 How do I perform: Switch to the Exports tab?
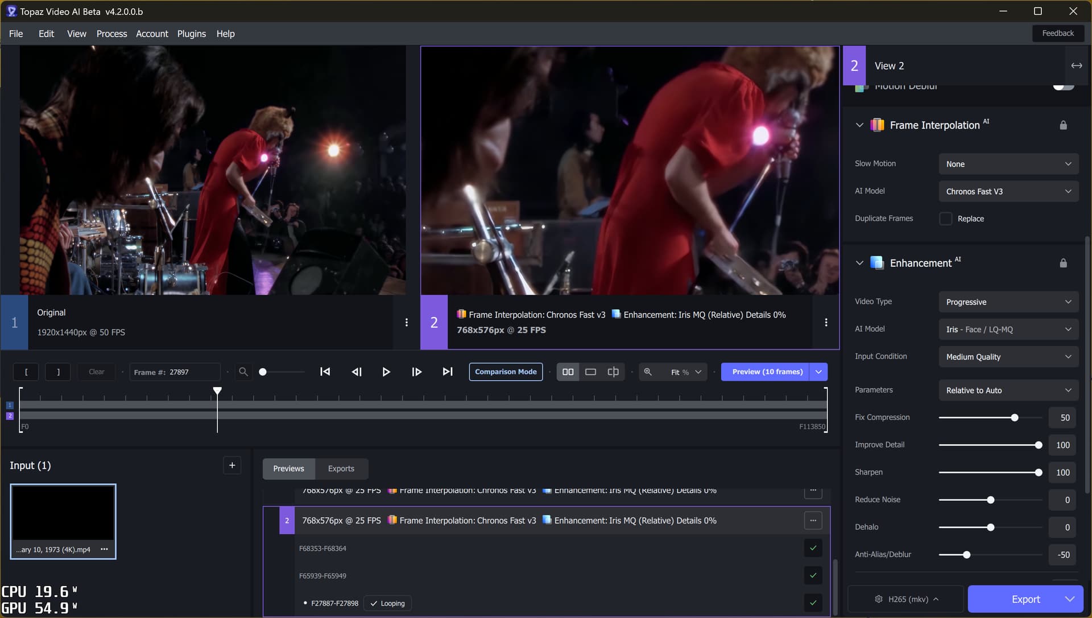coord(341,468)
